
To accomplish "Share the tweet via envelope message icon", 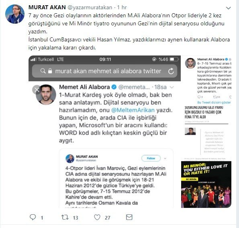I will click(129, 217).
